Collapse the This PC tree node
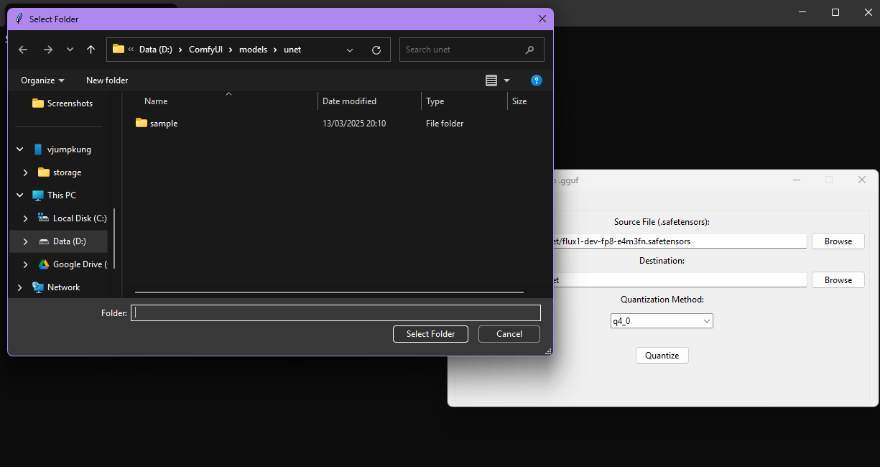 20,195
